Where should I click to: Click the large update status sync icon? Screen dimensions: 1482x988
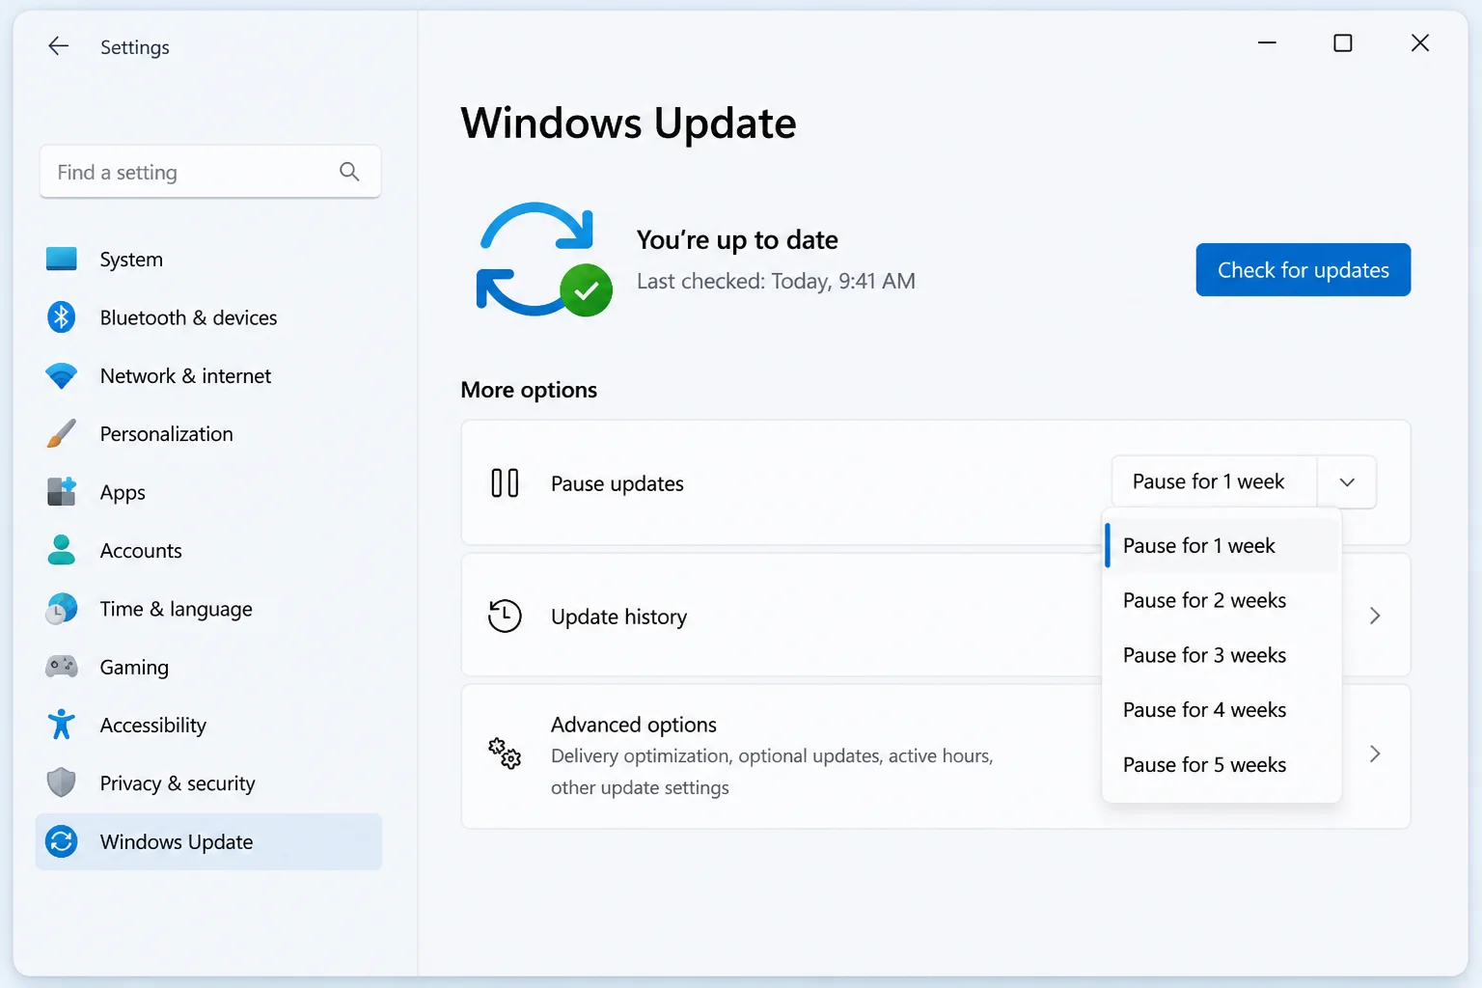(x=544, y=259)
